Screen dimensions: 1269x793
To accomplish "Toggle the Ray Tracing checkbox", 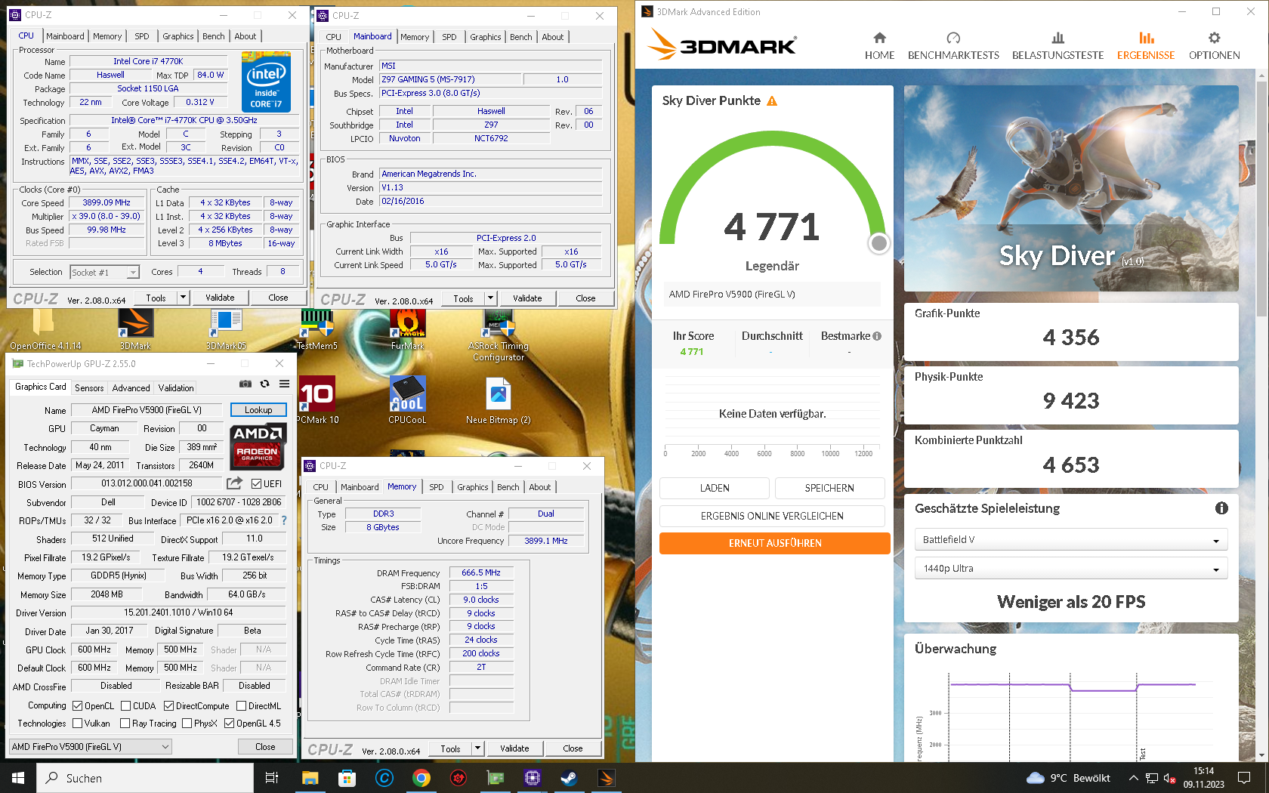I will click(125, 724).
